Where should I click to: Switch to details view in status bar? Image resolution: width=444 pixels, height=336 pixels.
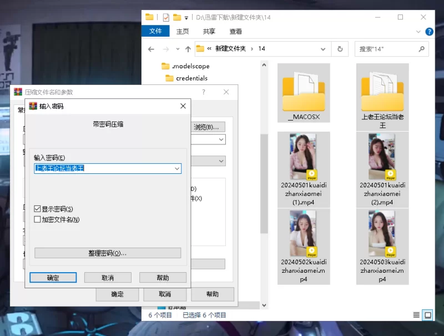click(417, 315)
